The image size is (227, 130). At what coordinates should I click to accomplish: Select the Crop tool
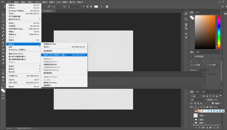point(3,28)
